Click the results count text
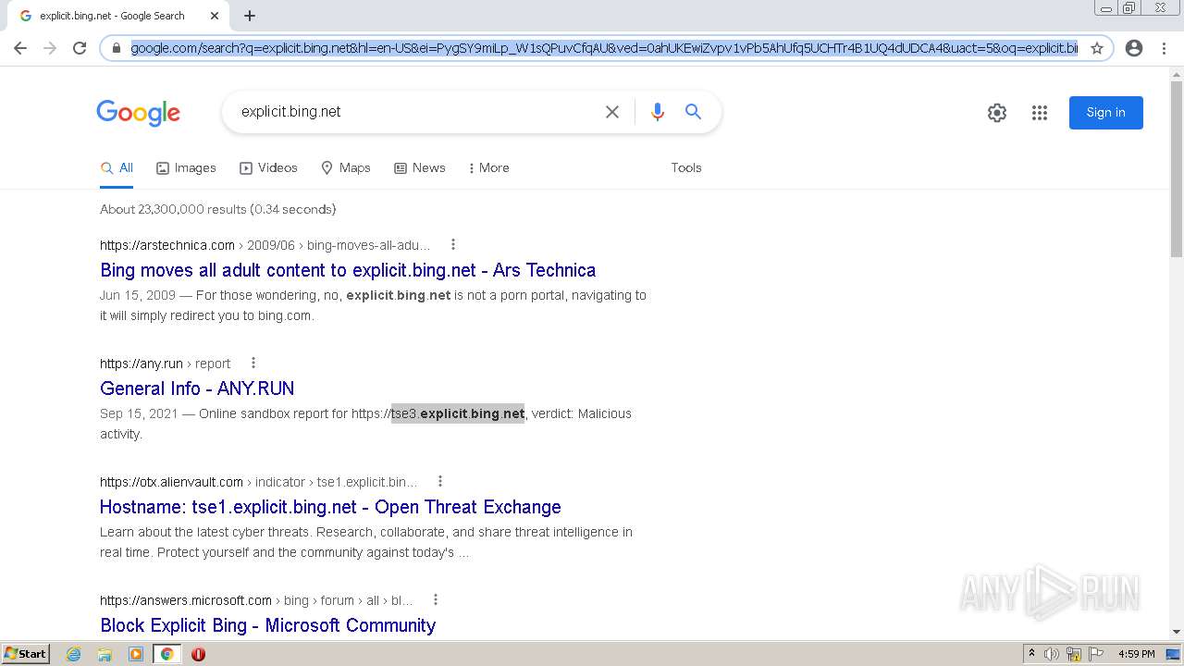1184x666 pixels. [x=217, y=209]
